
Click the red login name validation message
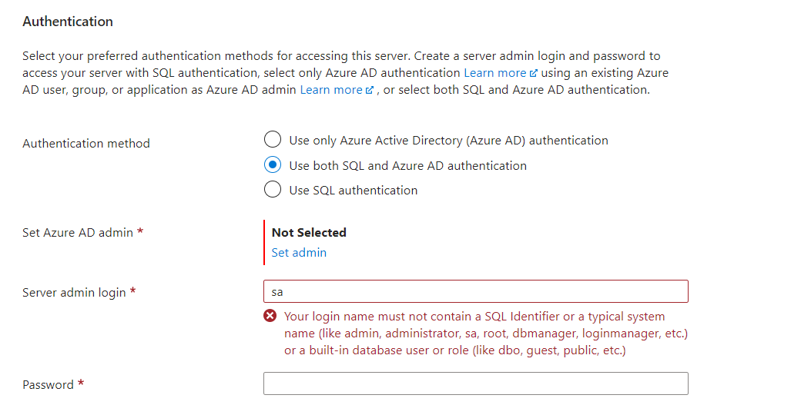pos(486,334)
